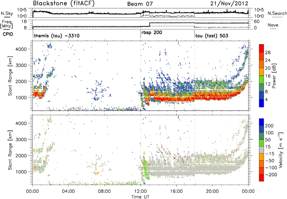The width and height of the screenshot is (287, 199).
Task: Click the "04:00" time tick label
Action: 68,191
